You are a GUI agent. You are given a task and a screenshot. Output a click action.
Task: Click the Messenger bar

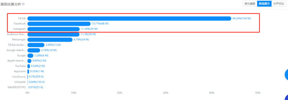pyautogui.click(x=50, y=40)
